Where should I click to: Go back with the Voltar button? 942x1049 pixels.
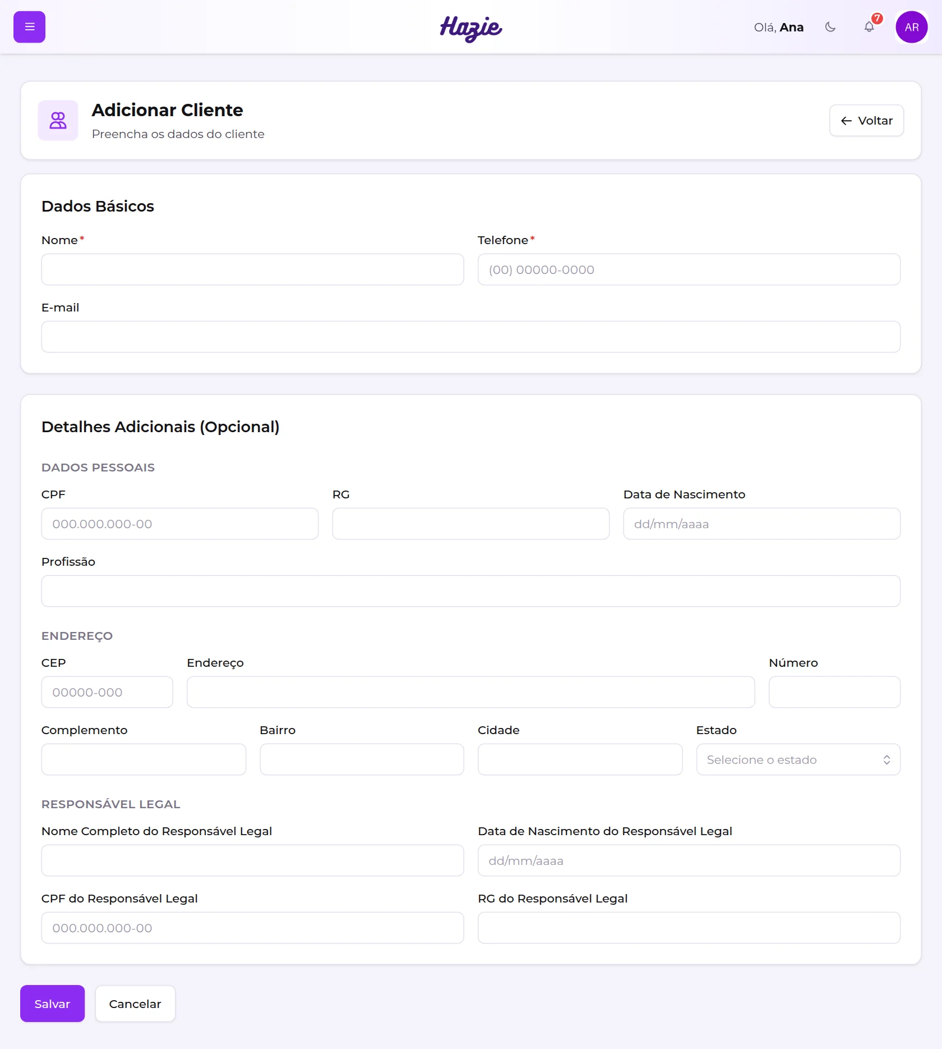[x=866, y=121]
